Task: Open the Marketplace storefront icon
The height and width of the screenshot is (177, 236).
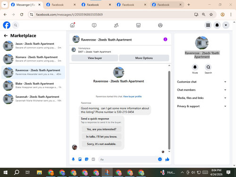Action: [x=138, y=25]
